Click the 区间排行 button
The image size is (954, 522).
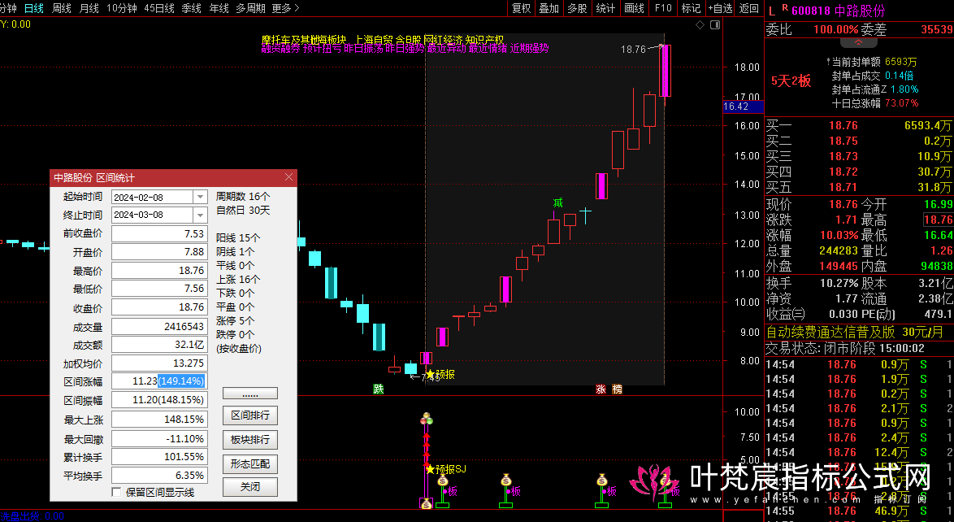click(x=250, y=415)
